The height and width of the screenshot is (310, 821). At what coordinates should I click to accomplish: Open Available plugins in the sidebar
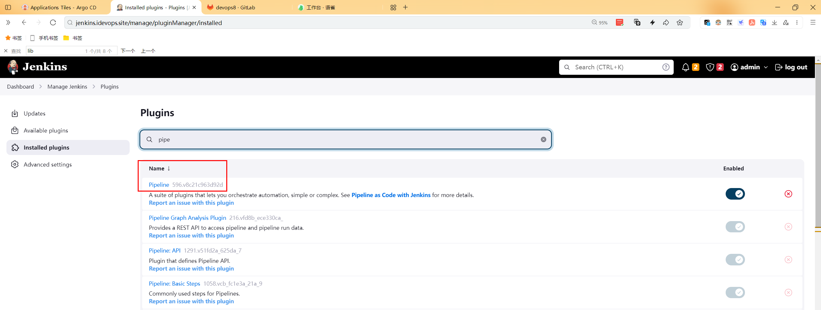(x=68, y=130)
